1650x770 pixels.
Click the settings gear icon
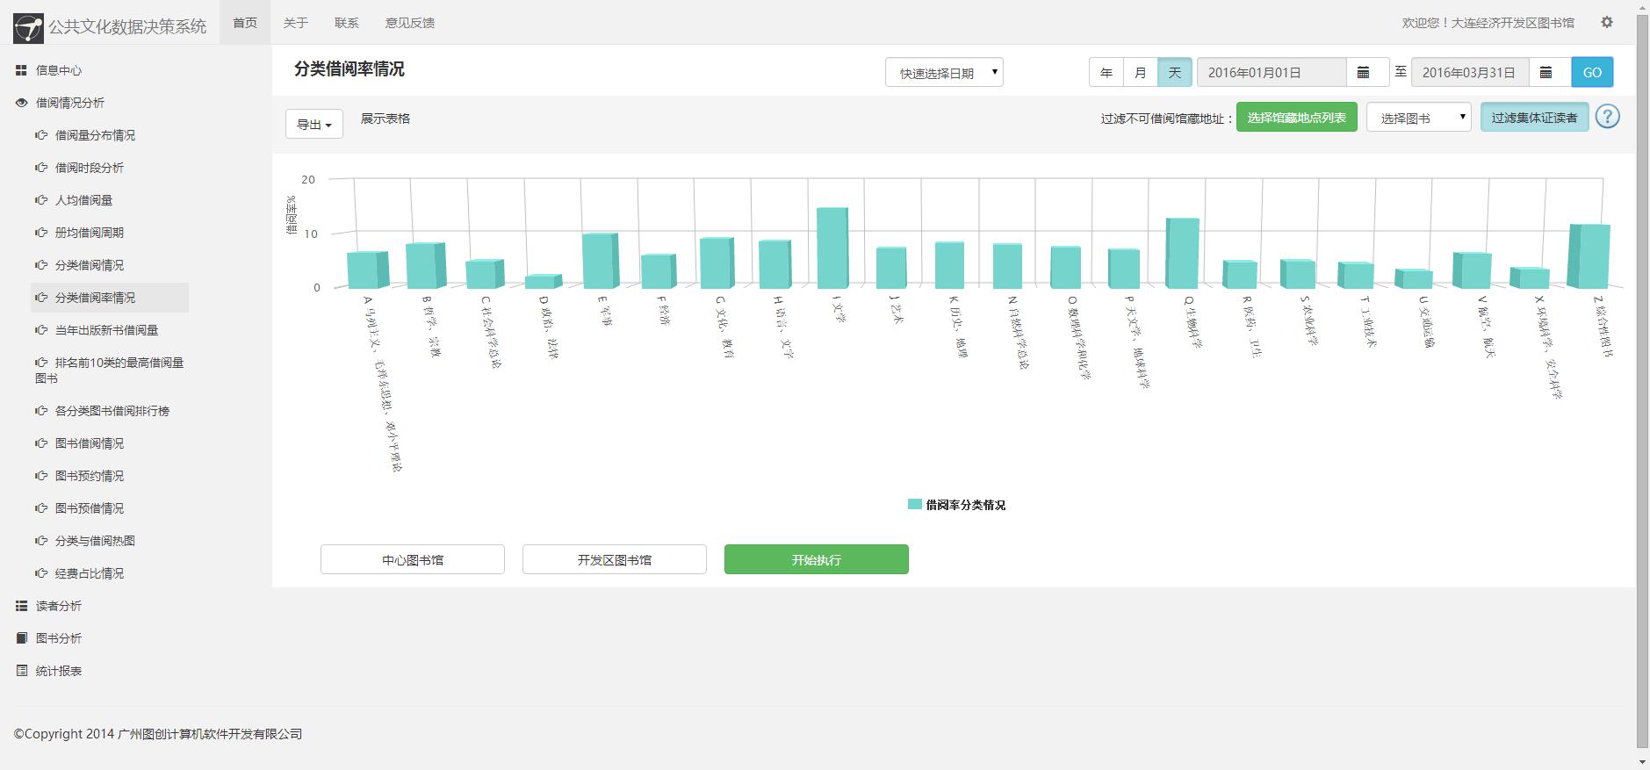(1607, 22)
